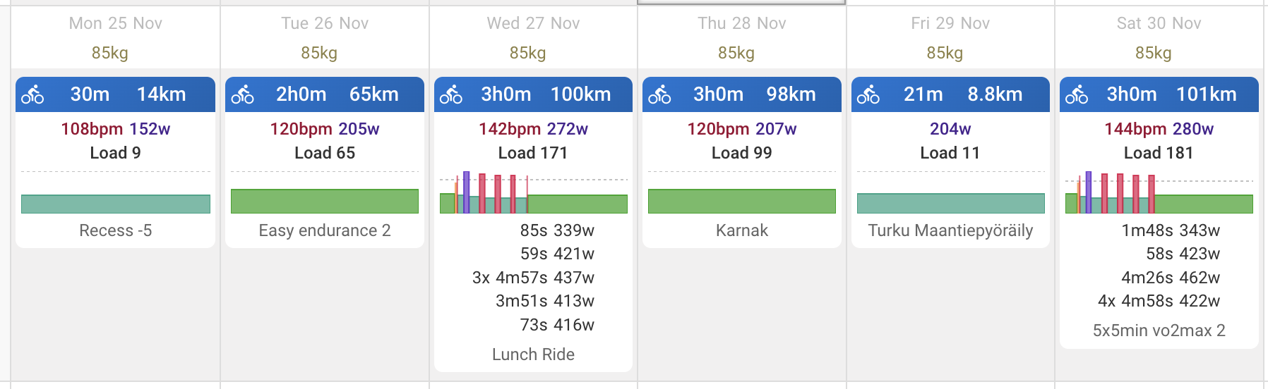This screenshot has width=1268, height=389.
Task: Click the bike icon on Saturday's 101km ride
Action: (x=1077, y=94)
